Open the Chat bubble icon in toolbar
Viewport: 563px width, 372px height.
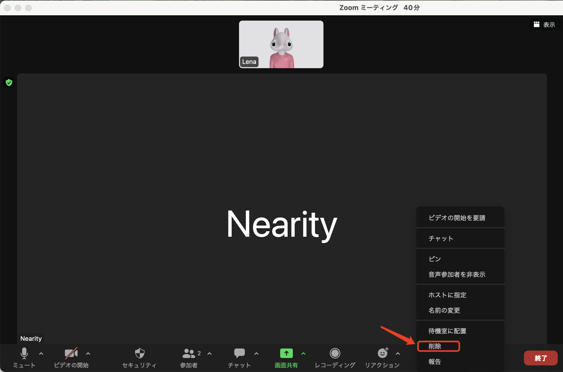coord(239,353)
